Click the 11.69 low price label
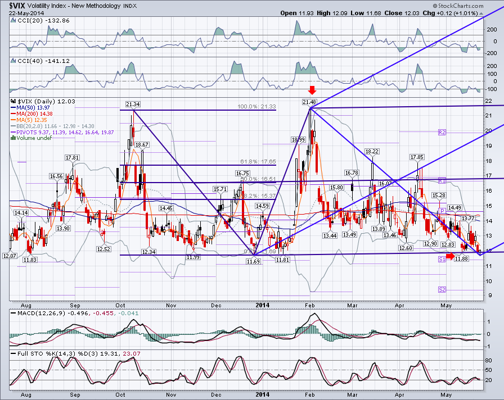The image size is (504, 400). [253, 262]
